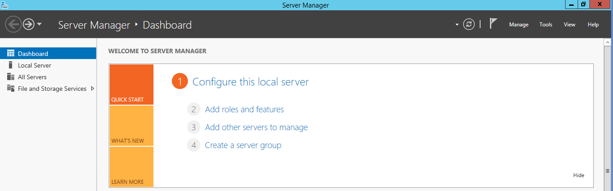The height and width of the screenshot is (191, 613).
Task: Open the navigation history dropdown arrow
Action: tap(39, 24)
